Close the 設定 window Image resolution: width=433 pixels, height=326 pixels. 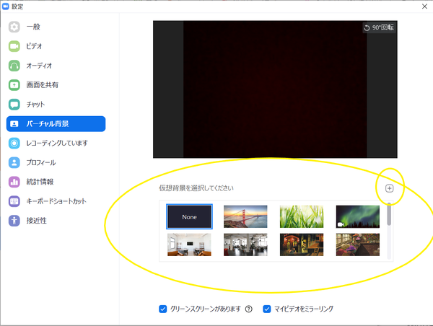click(x=425, y=6)
